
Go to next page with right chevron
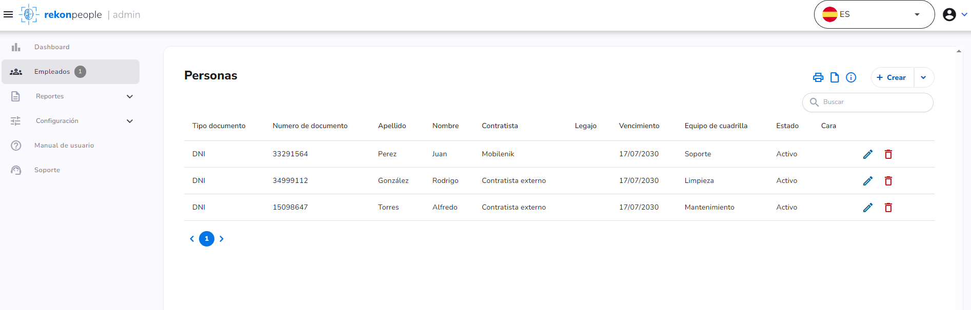tap(222, 239)
